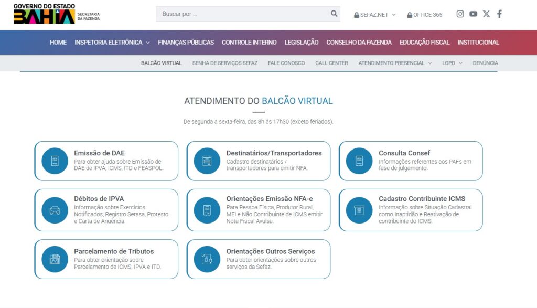537x308 pixels.
Task: Open the X (Twitter) profile icon
Action: point(486,14)
